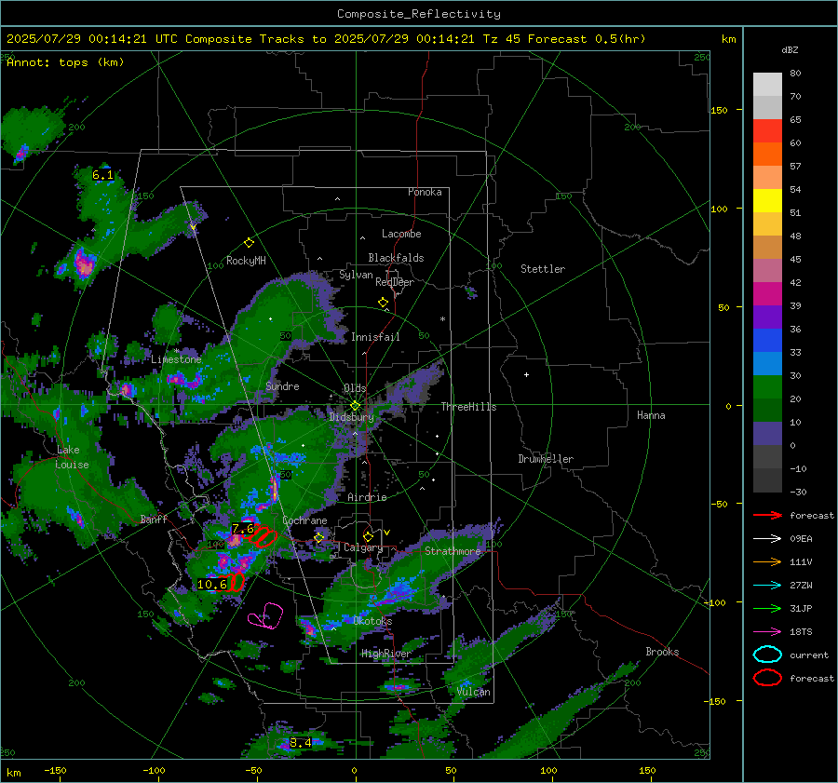Click the green 31JP arrow in the legend

click(767, 608)
